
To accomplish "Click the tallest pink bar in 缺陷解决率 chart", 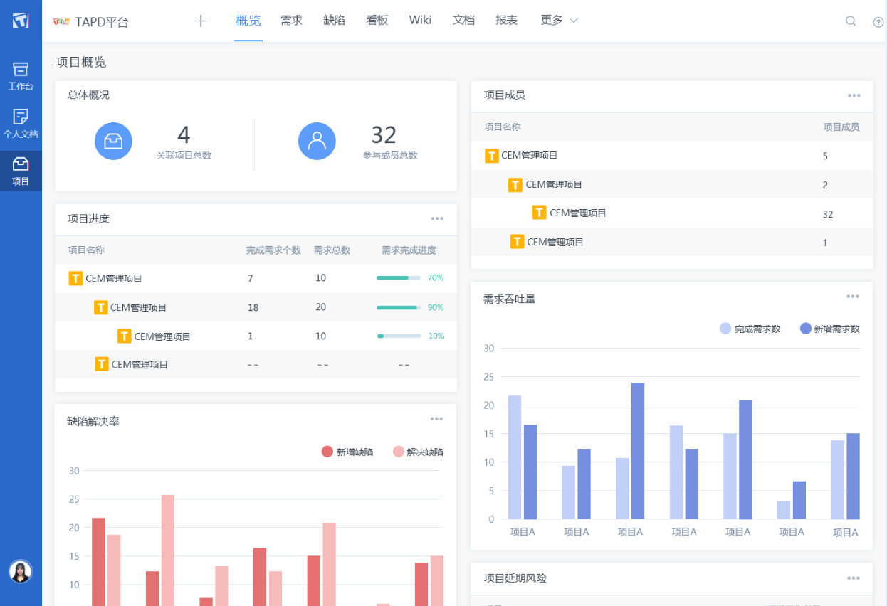I will pos(168,551).
